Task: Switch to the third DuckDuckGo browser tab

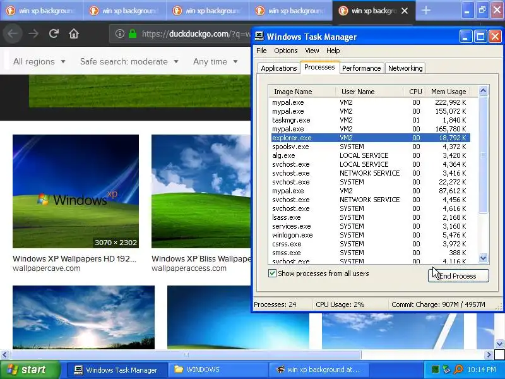Action: pos(208,11)
